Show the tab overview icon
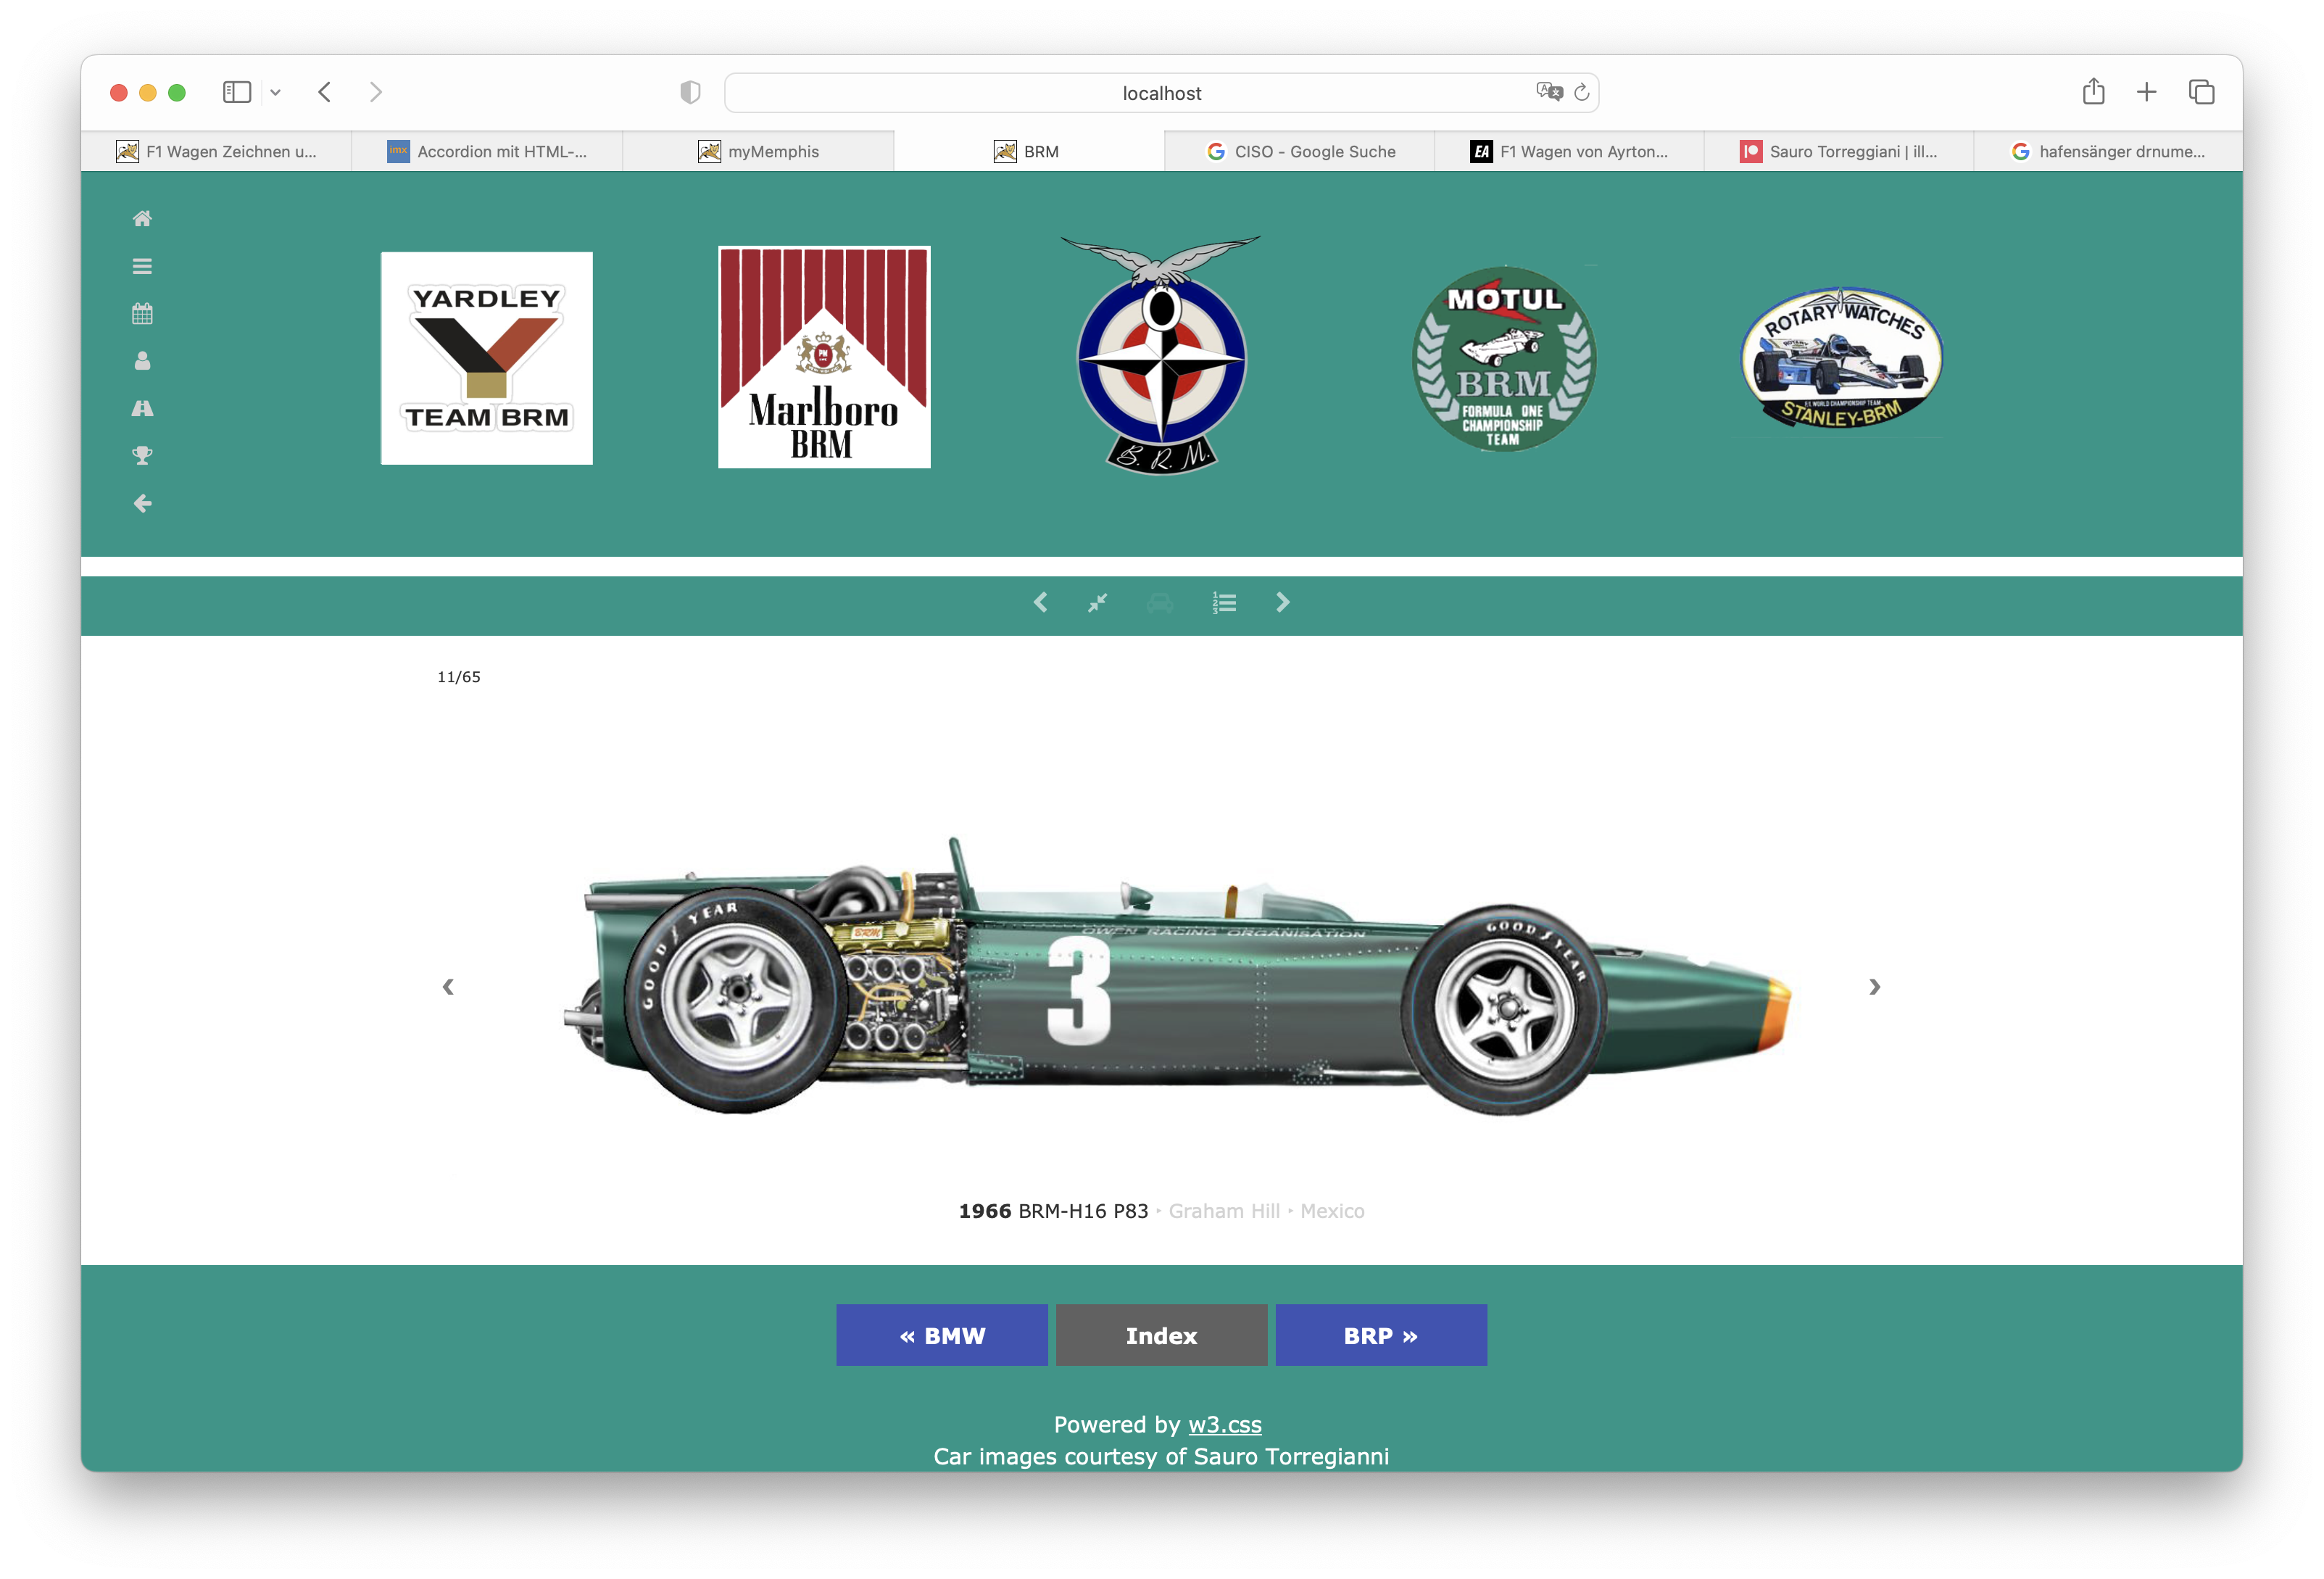The height and width of the screenshot is (1579, 2324). (2201, 92)
